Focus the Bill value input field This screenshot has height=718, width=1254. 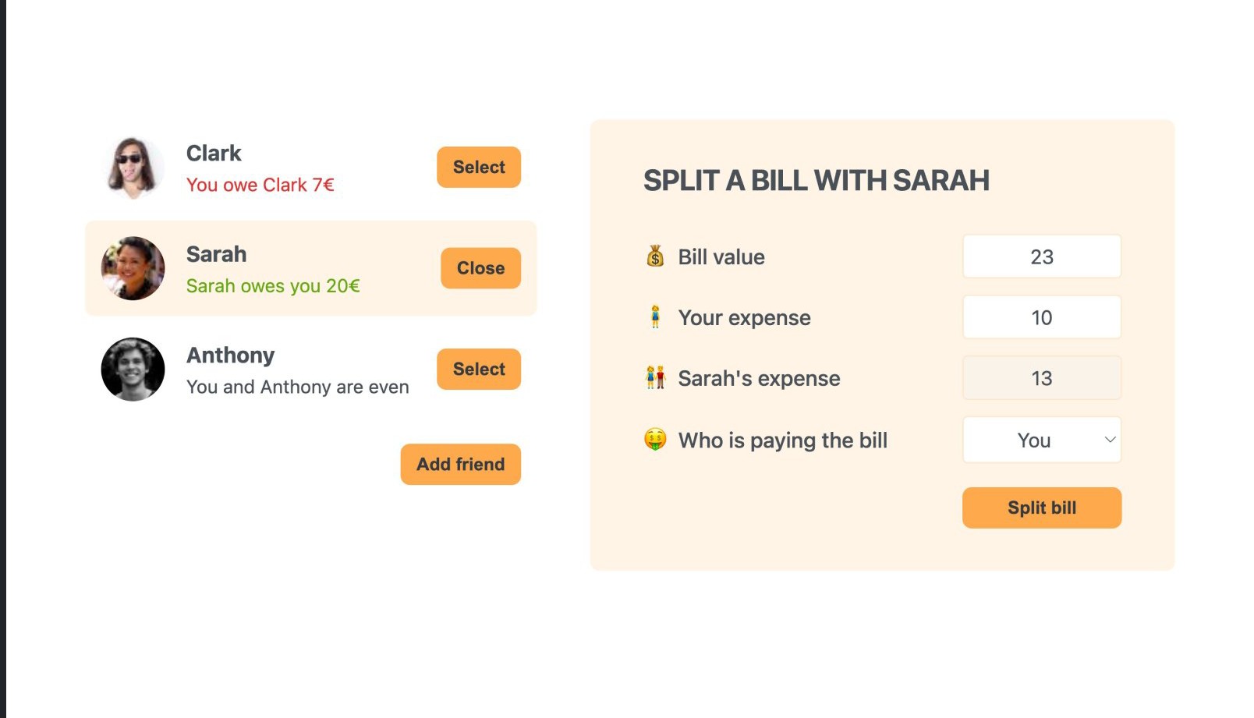click(x=1042, y=256)
